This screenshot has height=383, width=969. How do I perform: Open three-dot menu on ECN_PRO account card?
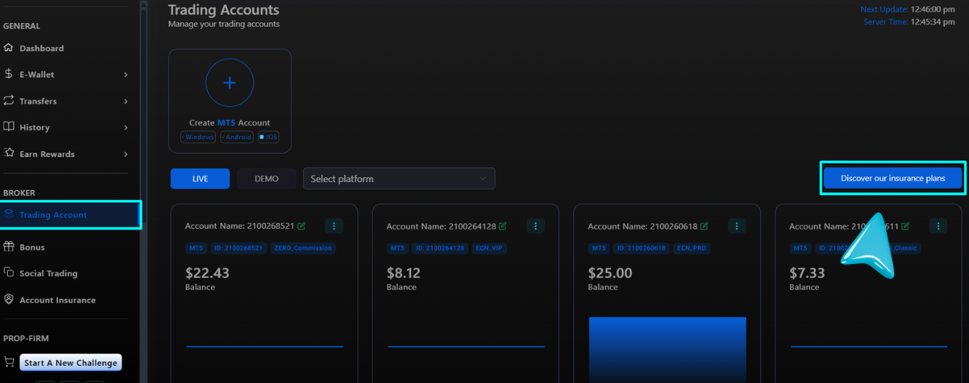[736, 226]
